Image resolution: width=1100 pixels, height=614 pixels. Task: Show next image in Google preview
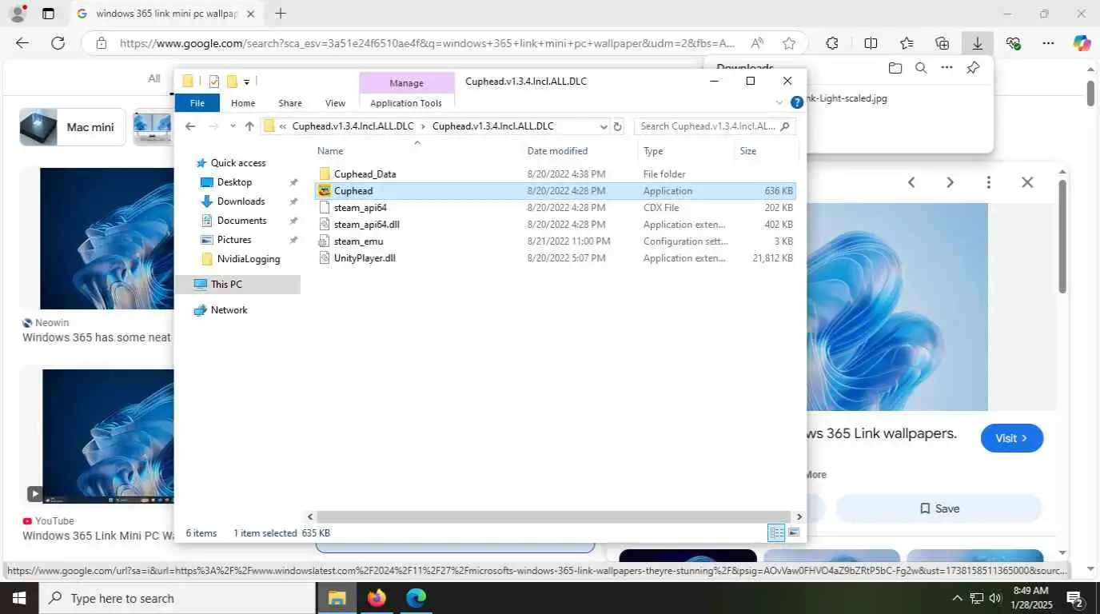(950, 182)
